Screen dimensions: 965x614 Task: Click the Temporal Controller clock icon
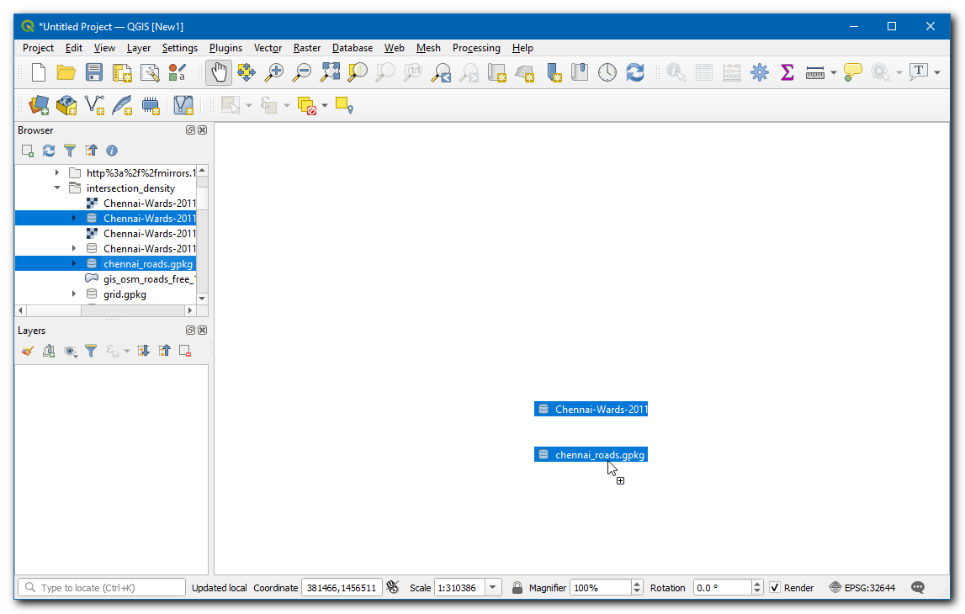(x=607, y=73)
